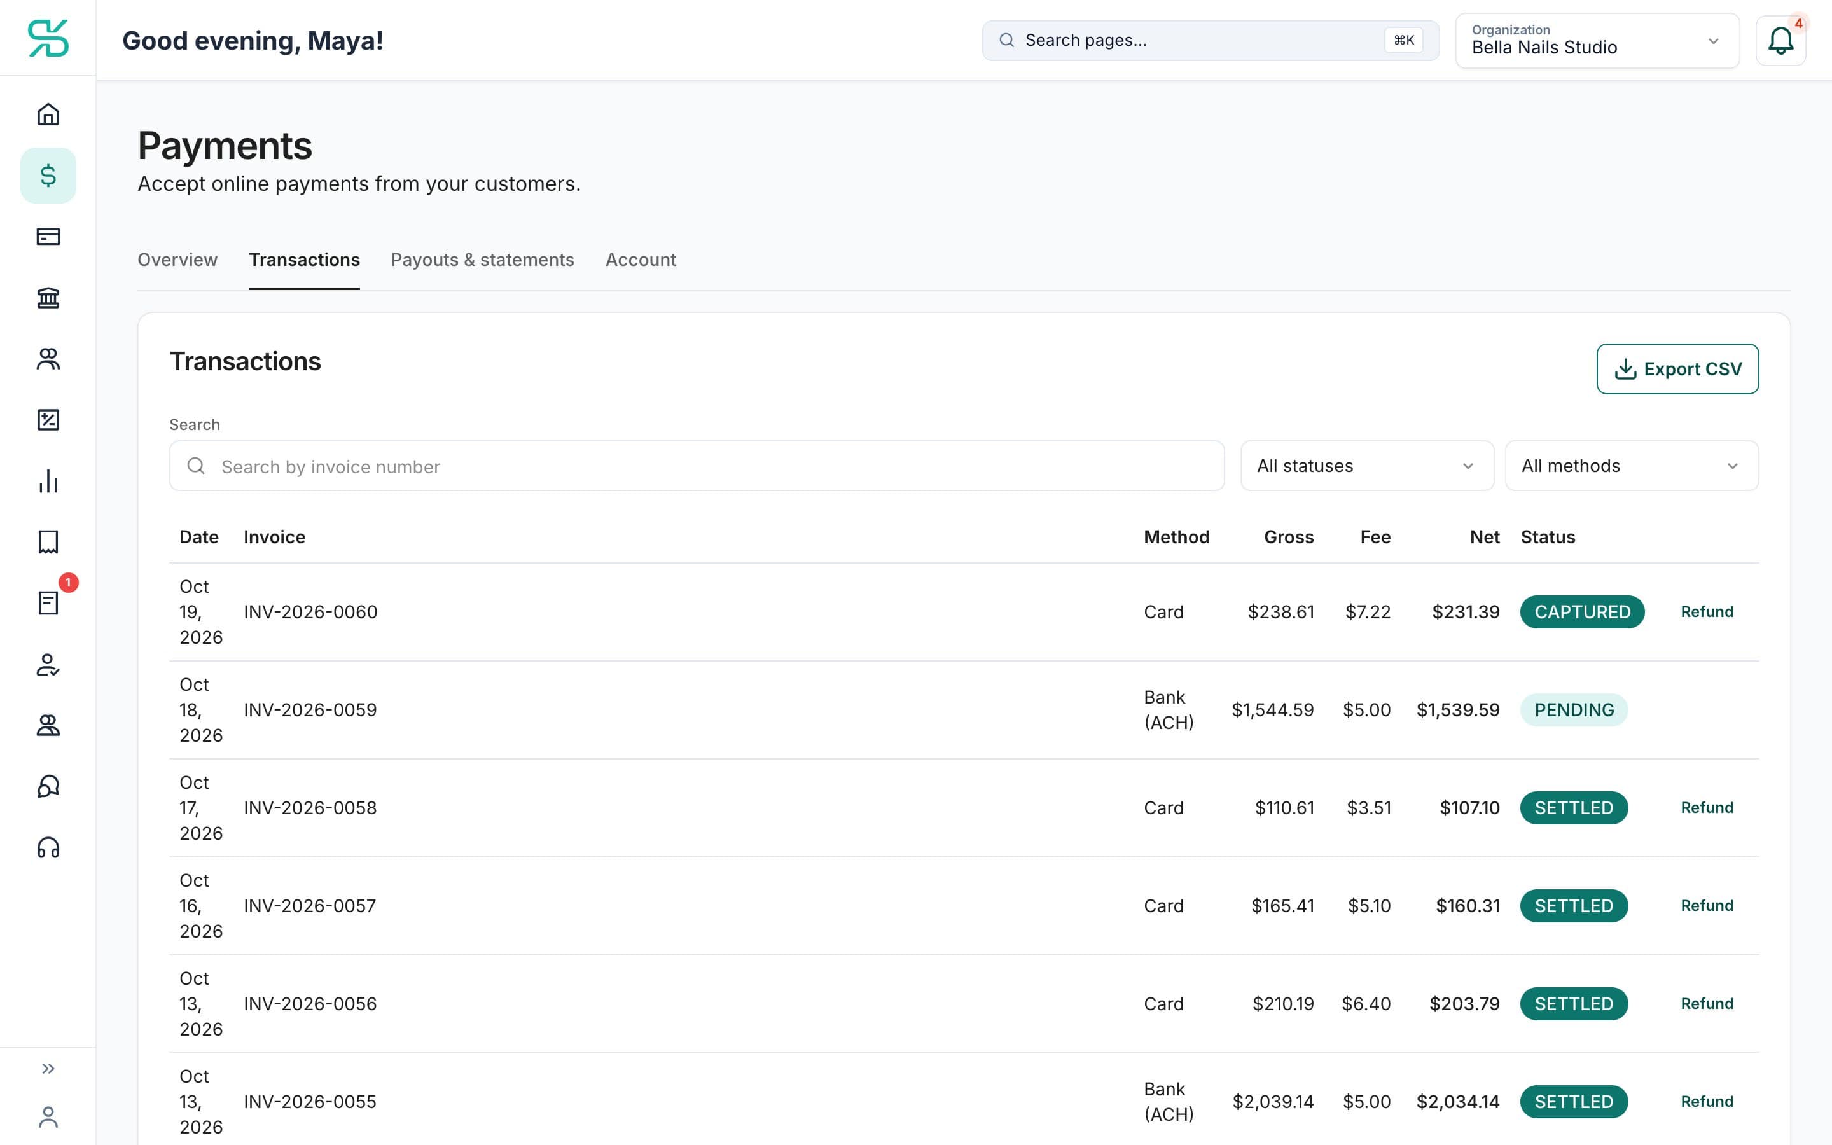This screenshot has height=1145, width=1832.
Task: Open the bank building sidebar icon
Action: (x=48, y=298)
